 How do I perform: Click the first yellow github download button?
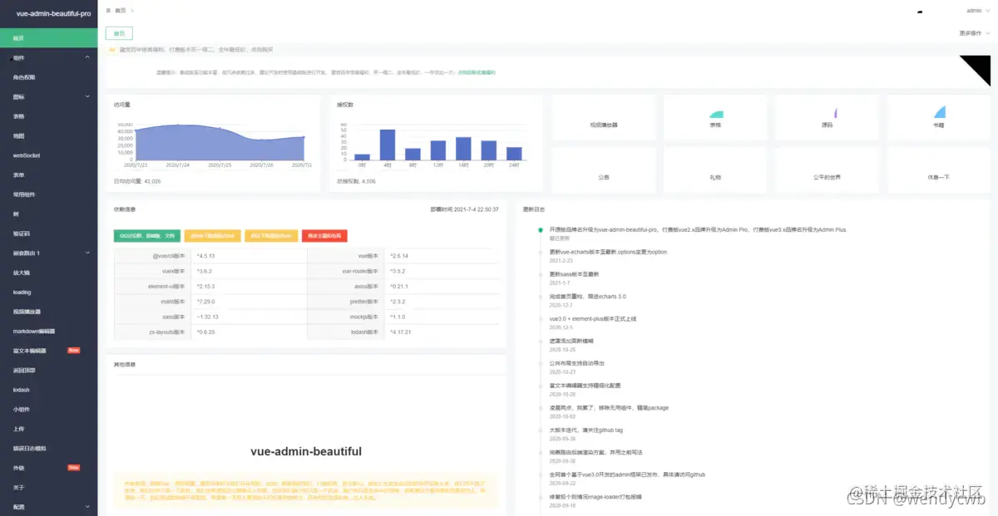(x=213, y=236)
